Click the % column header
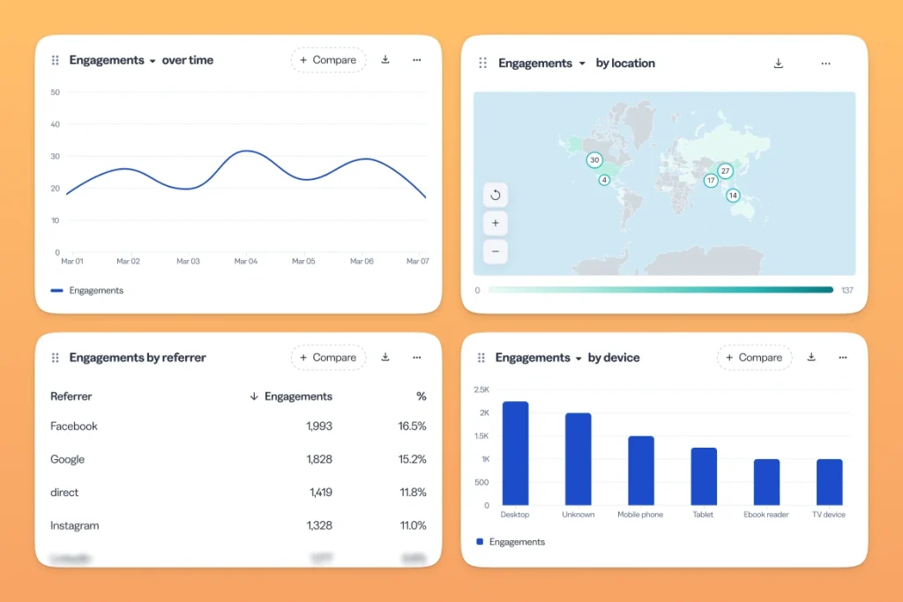Image resolution: width=903 pixels, height=602 pixels. click(421, 397)
